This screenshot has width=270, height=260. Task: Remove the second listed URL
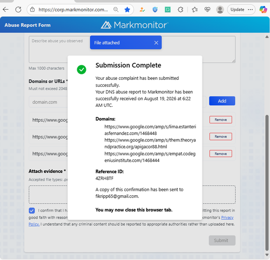point(221,136)
